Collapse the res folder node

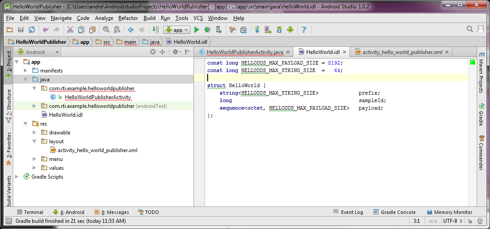pyautogui.click(x=26, y=124)
